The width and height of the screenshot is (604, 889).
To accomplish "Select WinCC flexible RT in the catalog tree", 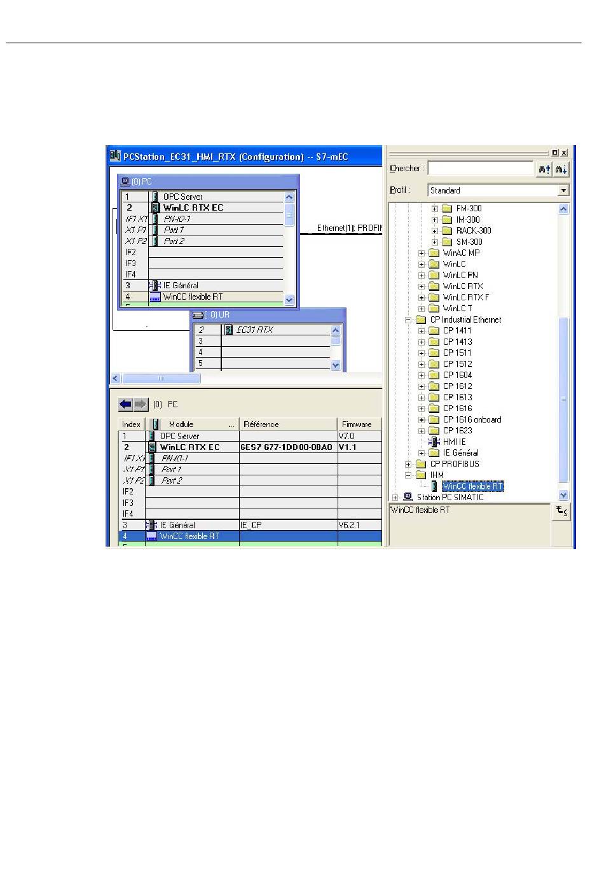I will point(472,486).
